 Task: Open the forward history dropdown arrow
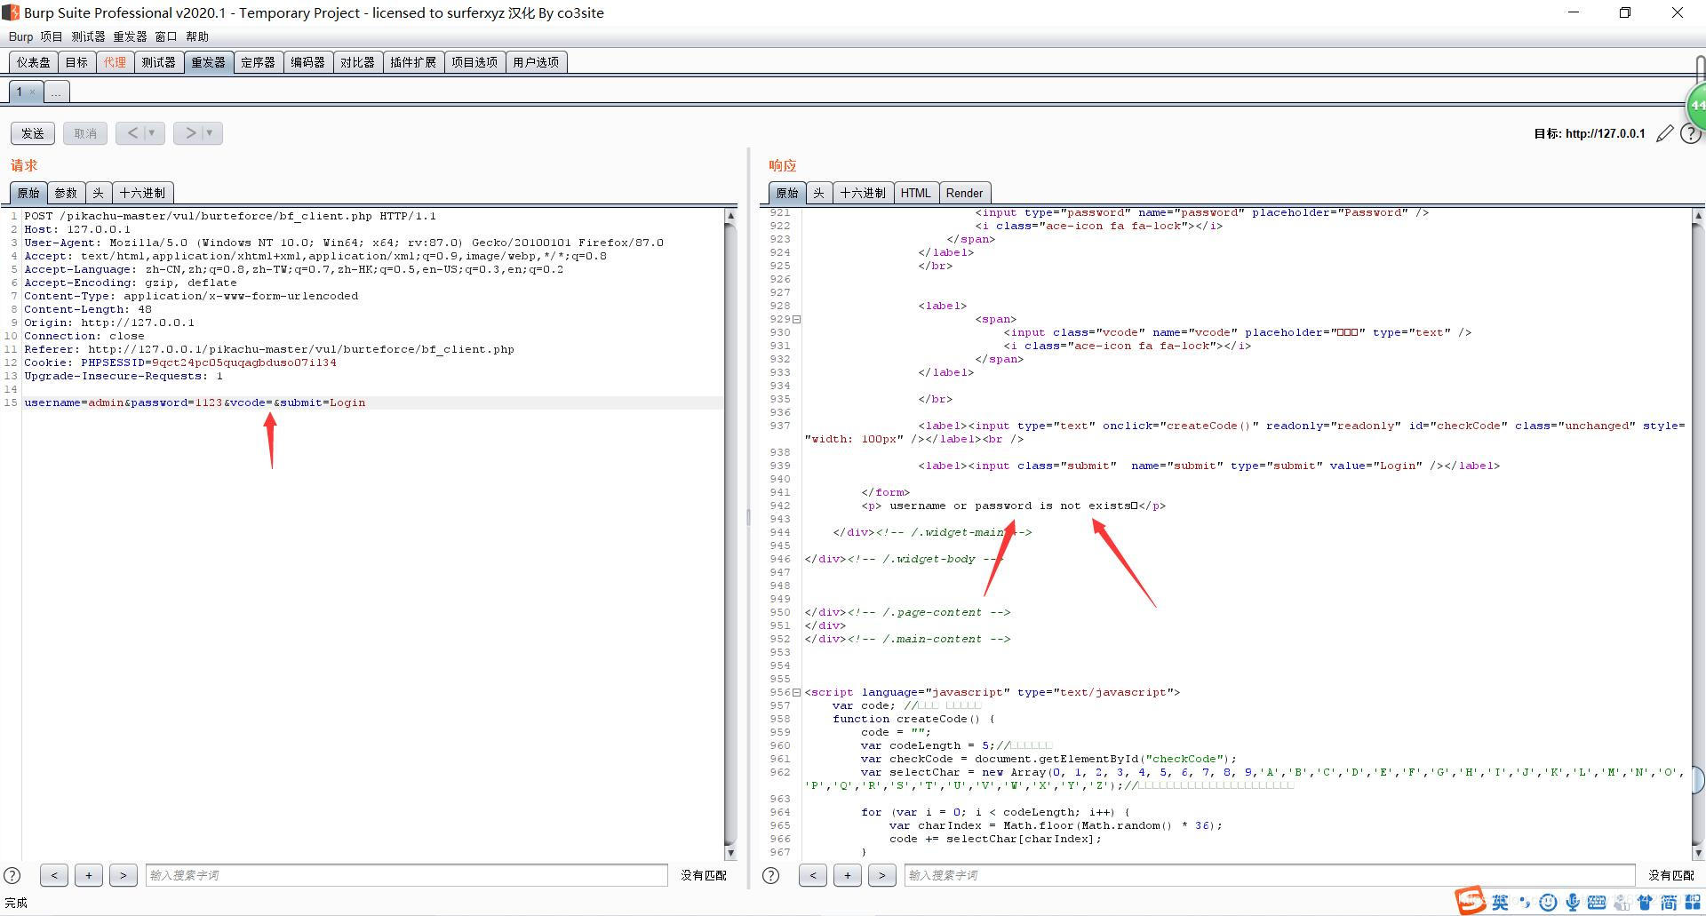[x=211, y=133]
